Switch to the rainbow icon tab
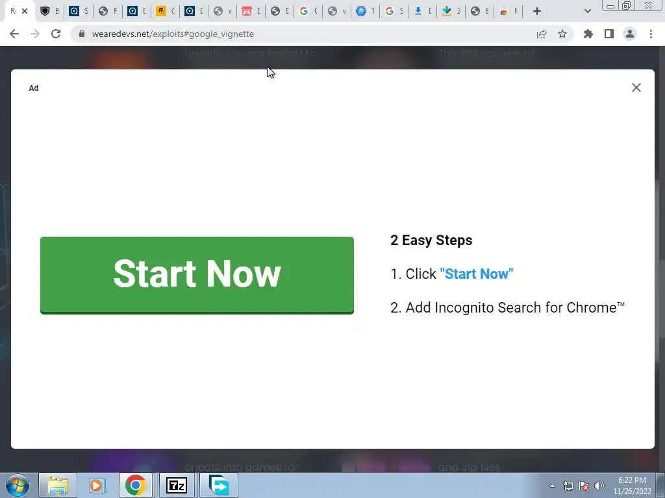 (x=508, y=12)
